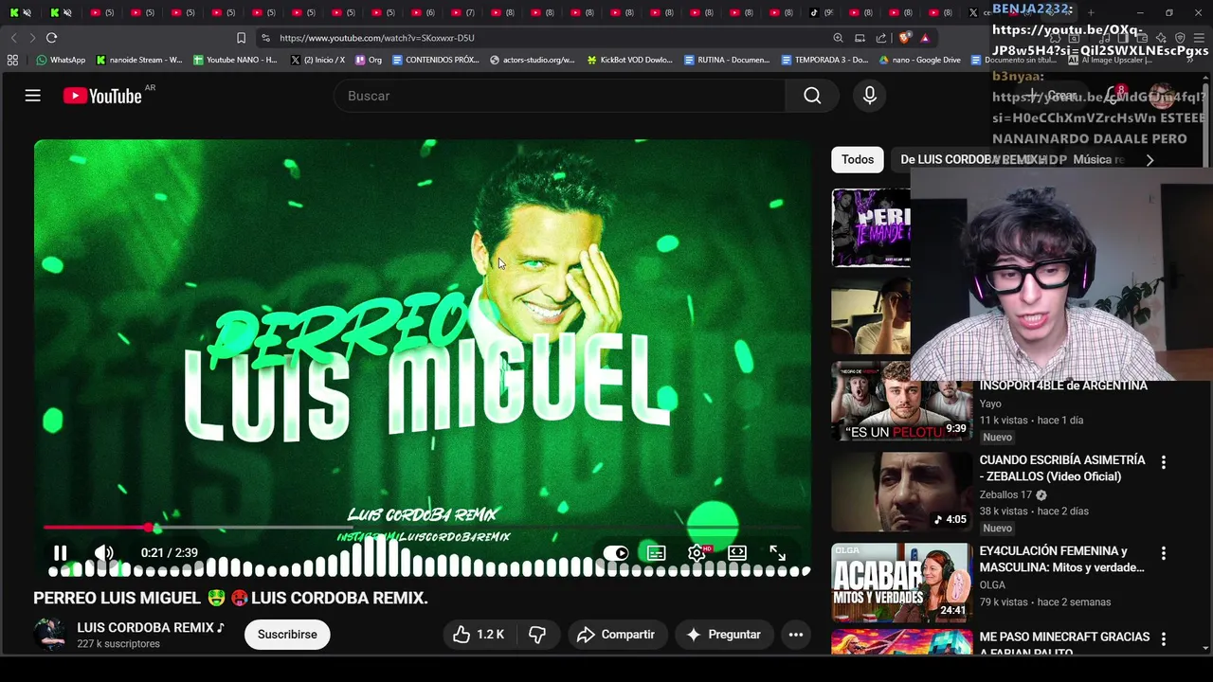View site settings icon beside the URL
The width and height of the screenshot is (1213, 682).
click(x=265, y=38)
